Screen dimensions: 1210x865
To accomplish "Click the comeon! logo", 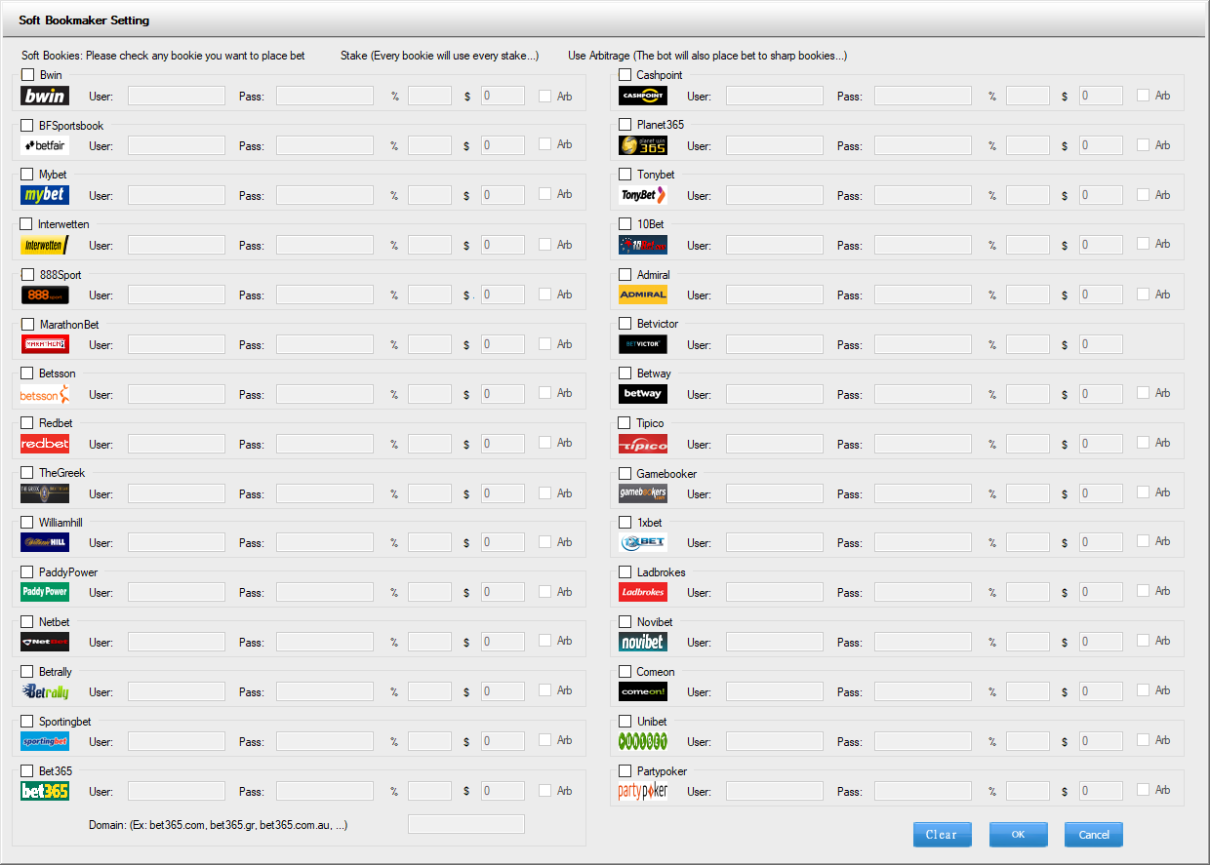I will [x=643, y=691].
